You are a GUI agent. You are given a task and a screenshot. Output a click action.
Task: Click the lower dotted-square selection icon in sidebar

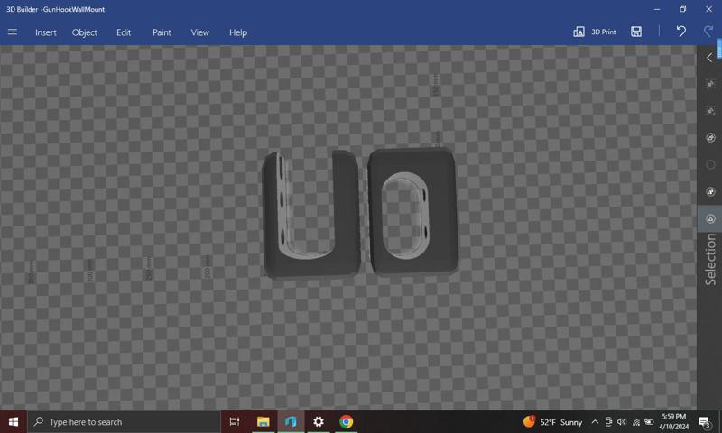coord(710,111)
